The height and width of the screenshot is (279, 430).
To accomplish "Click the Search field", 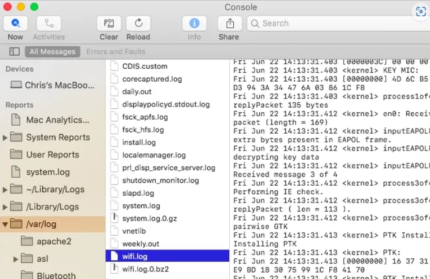I will [x=339, y=24].
